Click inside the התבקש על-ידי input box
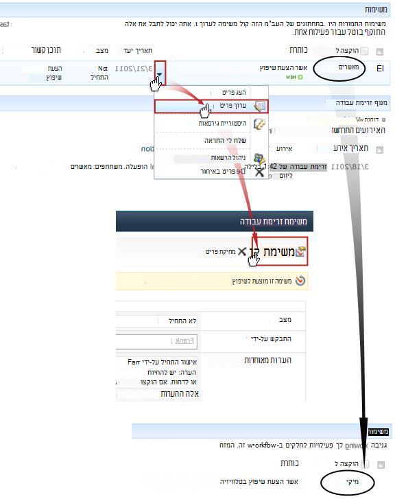395x499 pixels. [156, 341]
